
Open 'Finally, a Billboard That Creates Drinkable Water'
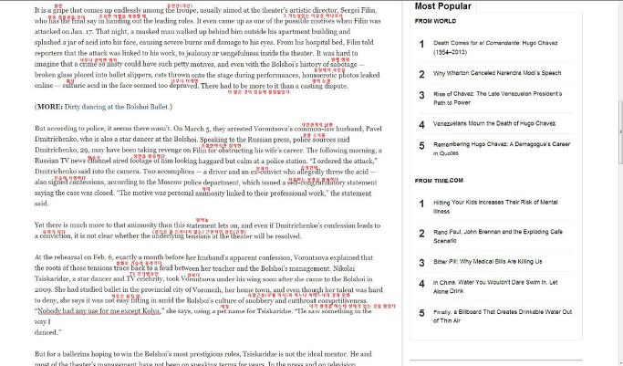click(503, 316)
